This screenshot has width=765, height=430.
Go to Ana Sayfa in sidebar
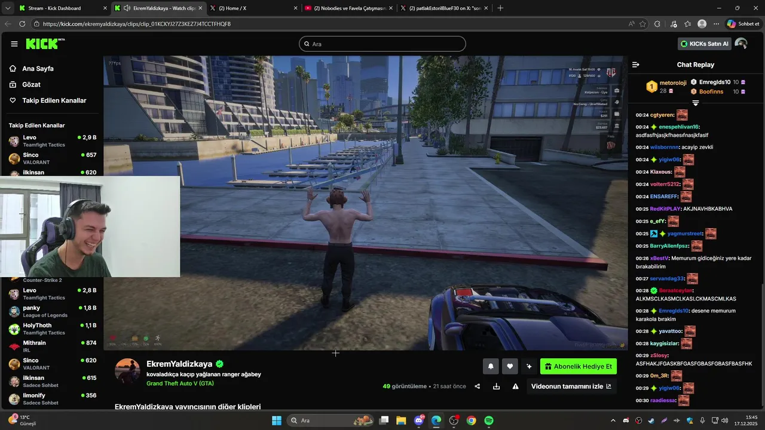click(x=38, y=69)
